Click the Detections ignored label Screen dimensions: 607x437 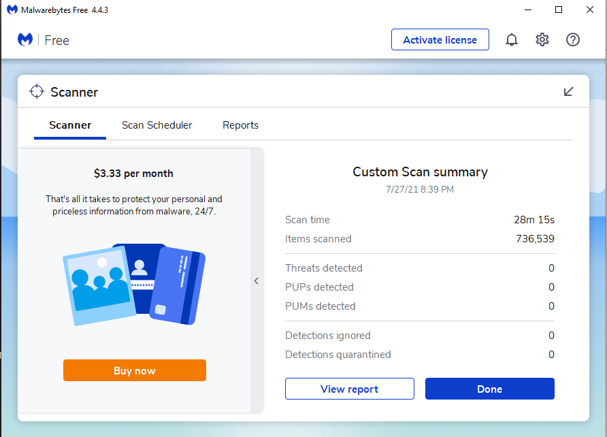(x=328, y=336)
